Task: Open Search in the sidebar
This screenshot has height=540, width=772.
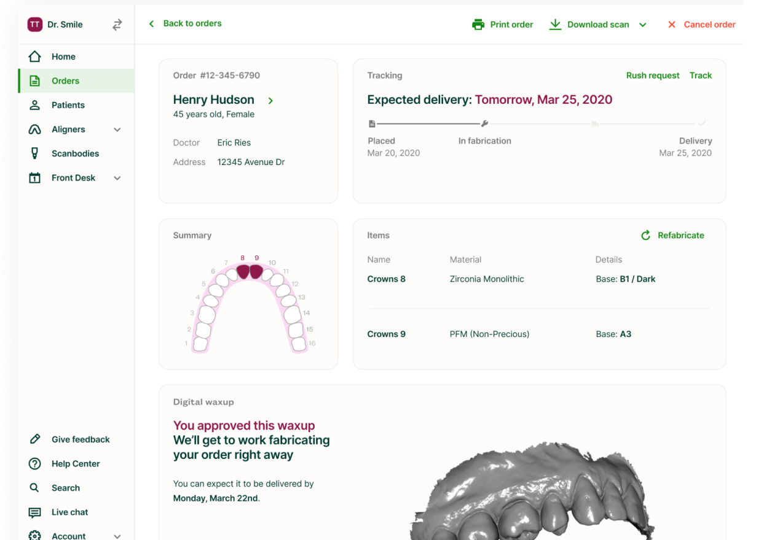Action: [x=76, y=488]
